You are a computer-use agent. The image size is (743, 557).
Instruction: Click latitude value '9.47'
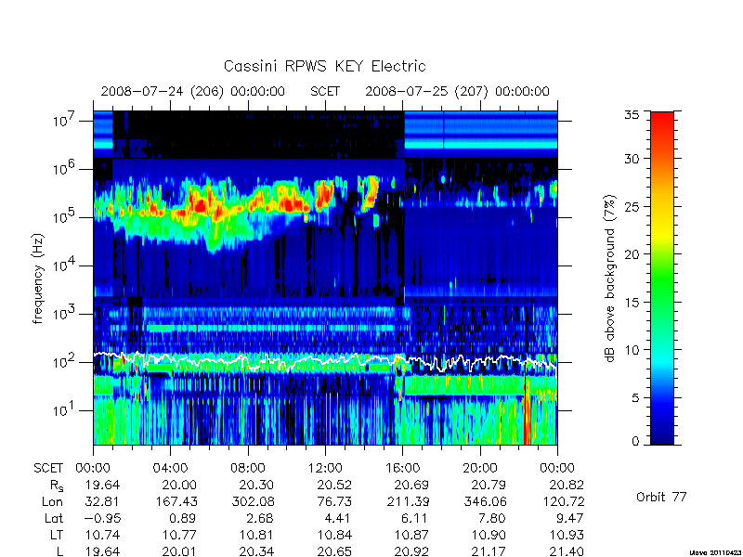coord(570,518)
